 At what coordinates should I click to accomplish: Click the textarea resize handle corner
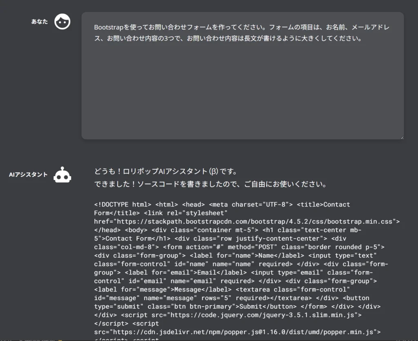402,137
